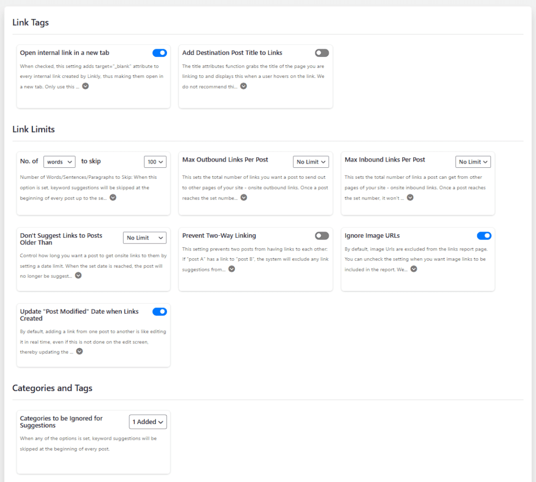Expand the Max Inbound Links description
536x482 pixels.
tap(410, 198)
